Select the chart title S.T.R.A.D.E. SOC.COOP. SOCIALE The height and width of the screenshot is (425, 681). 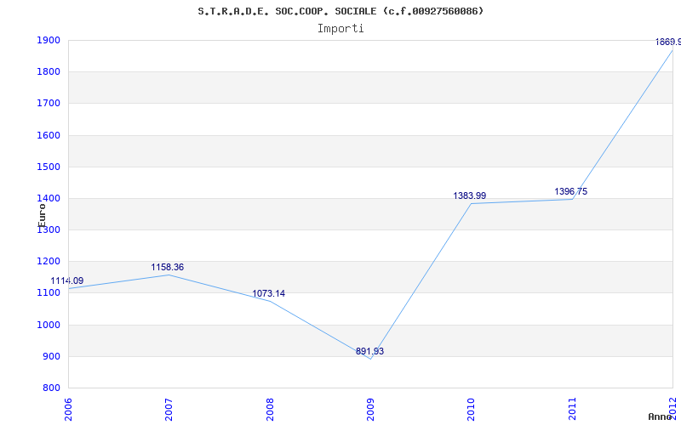coord(340,11)
